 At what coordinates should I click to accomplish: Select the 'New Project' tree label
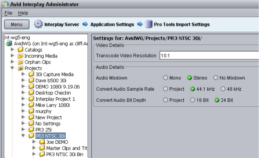coord(49,117)
